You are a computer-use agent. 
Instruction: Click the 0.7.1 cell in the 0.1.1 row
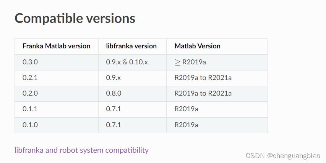[x=114, y=109]
